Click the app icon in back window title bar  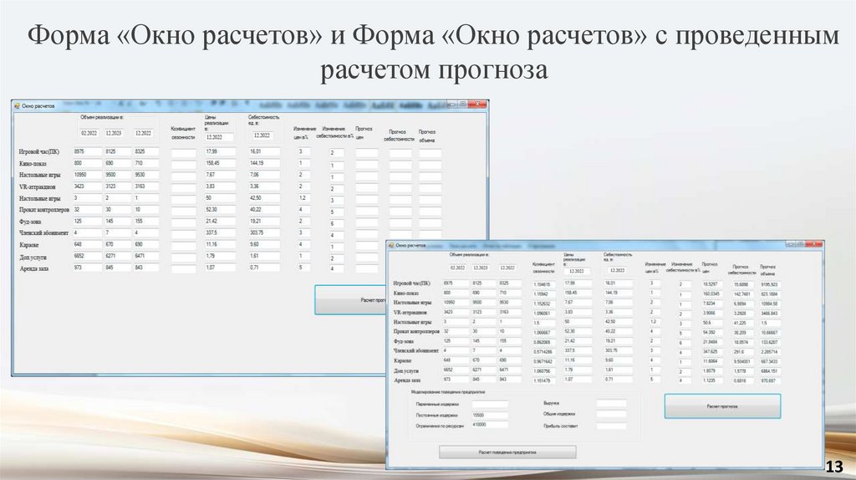(x=17, y=106)
